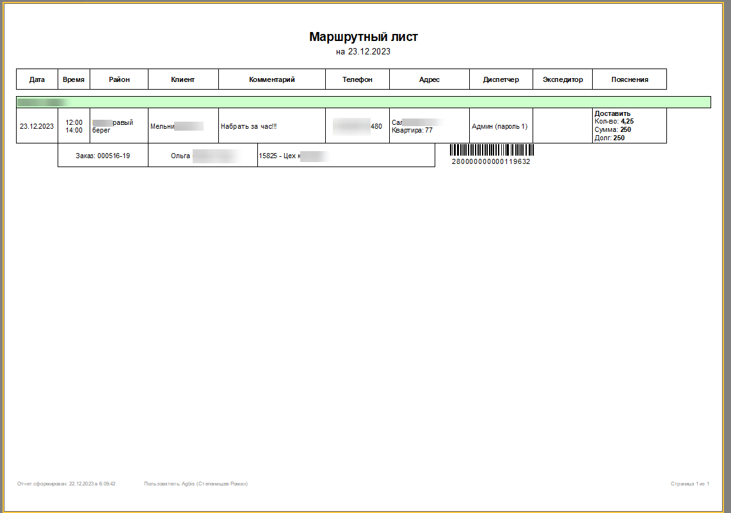Click the "Заказ: 000516-19" order cell
This screenshot has width=731, height=513.
102,156
